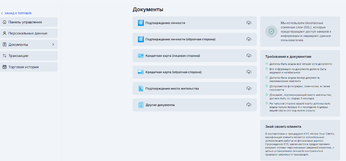Click the KYC procedure description paragraph

click(x=300, y=144)
